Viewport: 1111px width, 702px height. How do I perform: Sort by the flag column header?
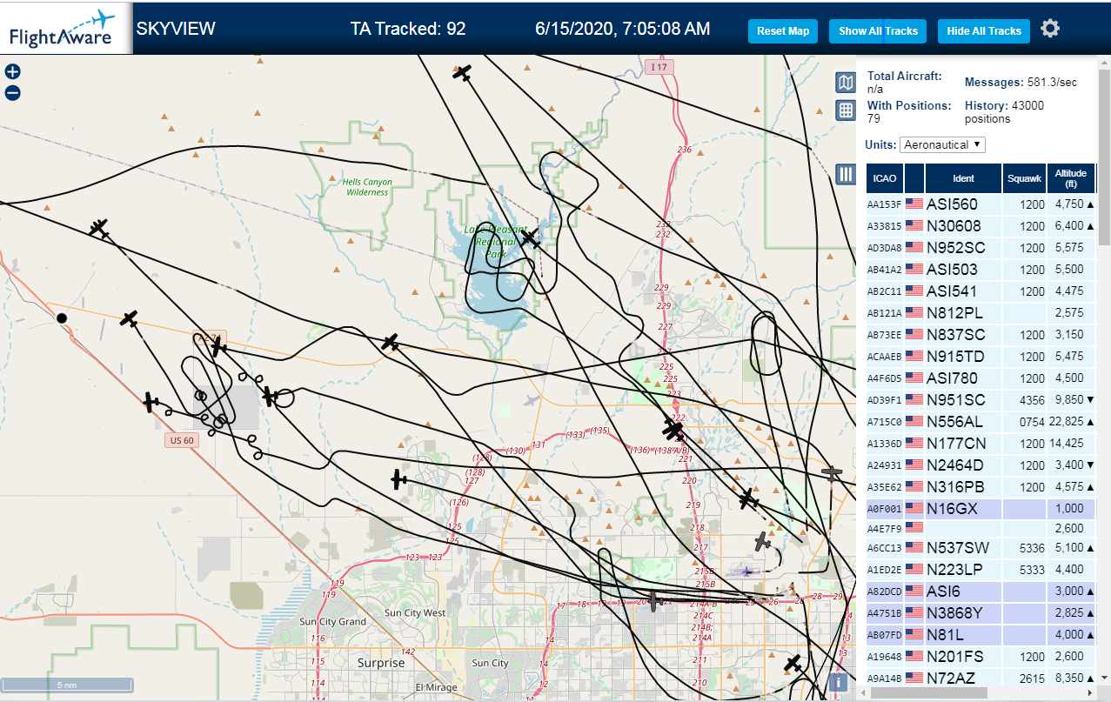[914, 178]
